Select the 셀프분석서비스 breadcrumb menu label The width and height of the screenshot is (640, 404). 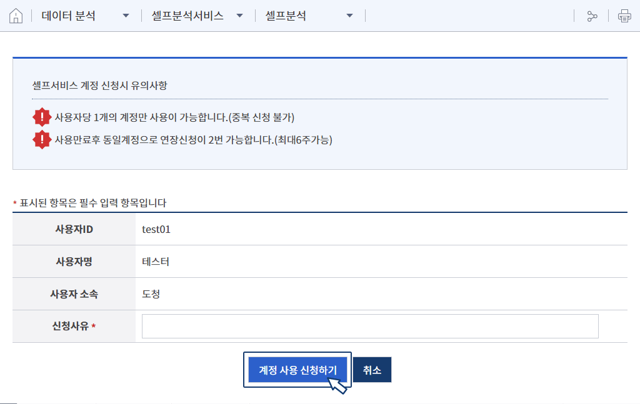click(x=187, y=16)
